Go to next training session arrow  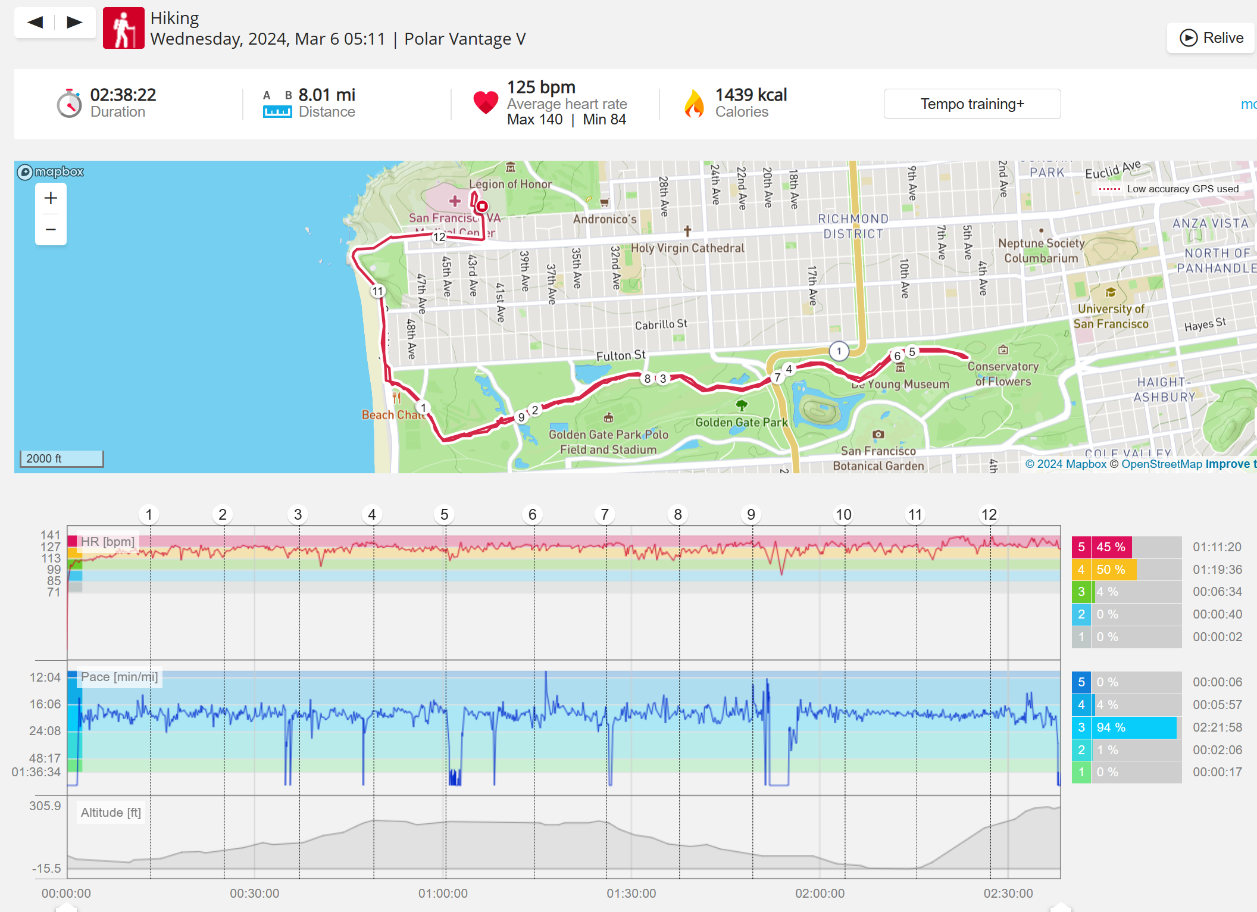[74, 23]
